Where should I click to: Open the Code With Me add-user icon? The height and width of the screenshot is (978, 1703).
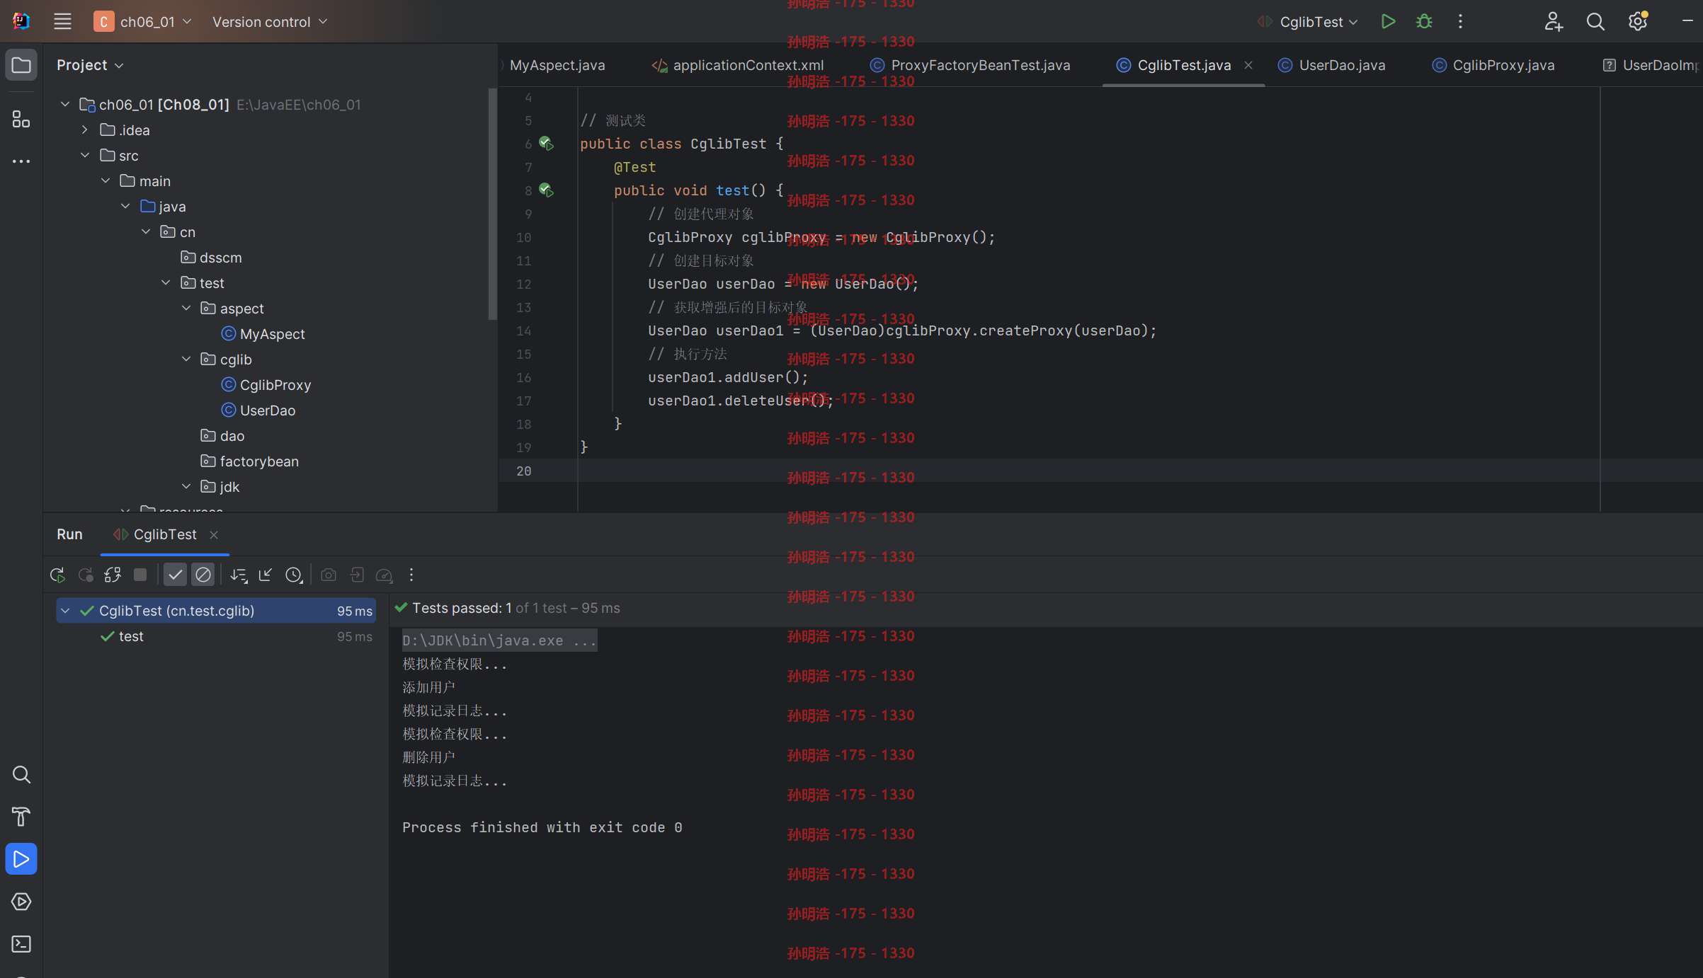(1554, 22)
